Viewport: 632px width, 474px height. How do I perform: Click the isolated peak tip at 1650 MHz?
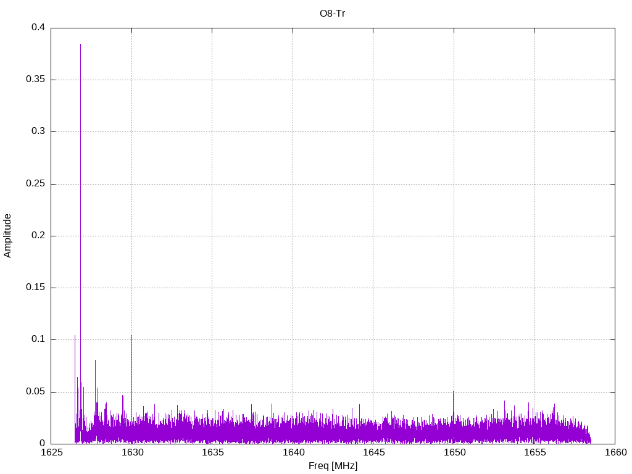tap(454, 391)
